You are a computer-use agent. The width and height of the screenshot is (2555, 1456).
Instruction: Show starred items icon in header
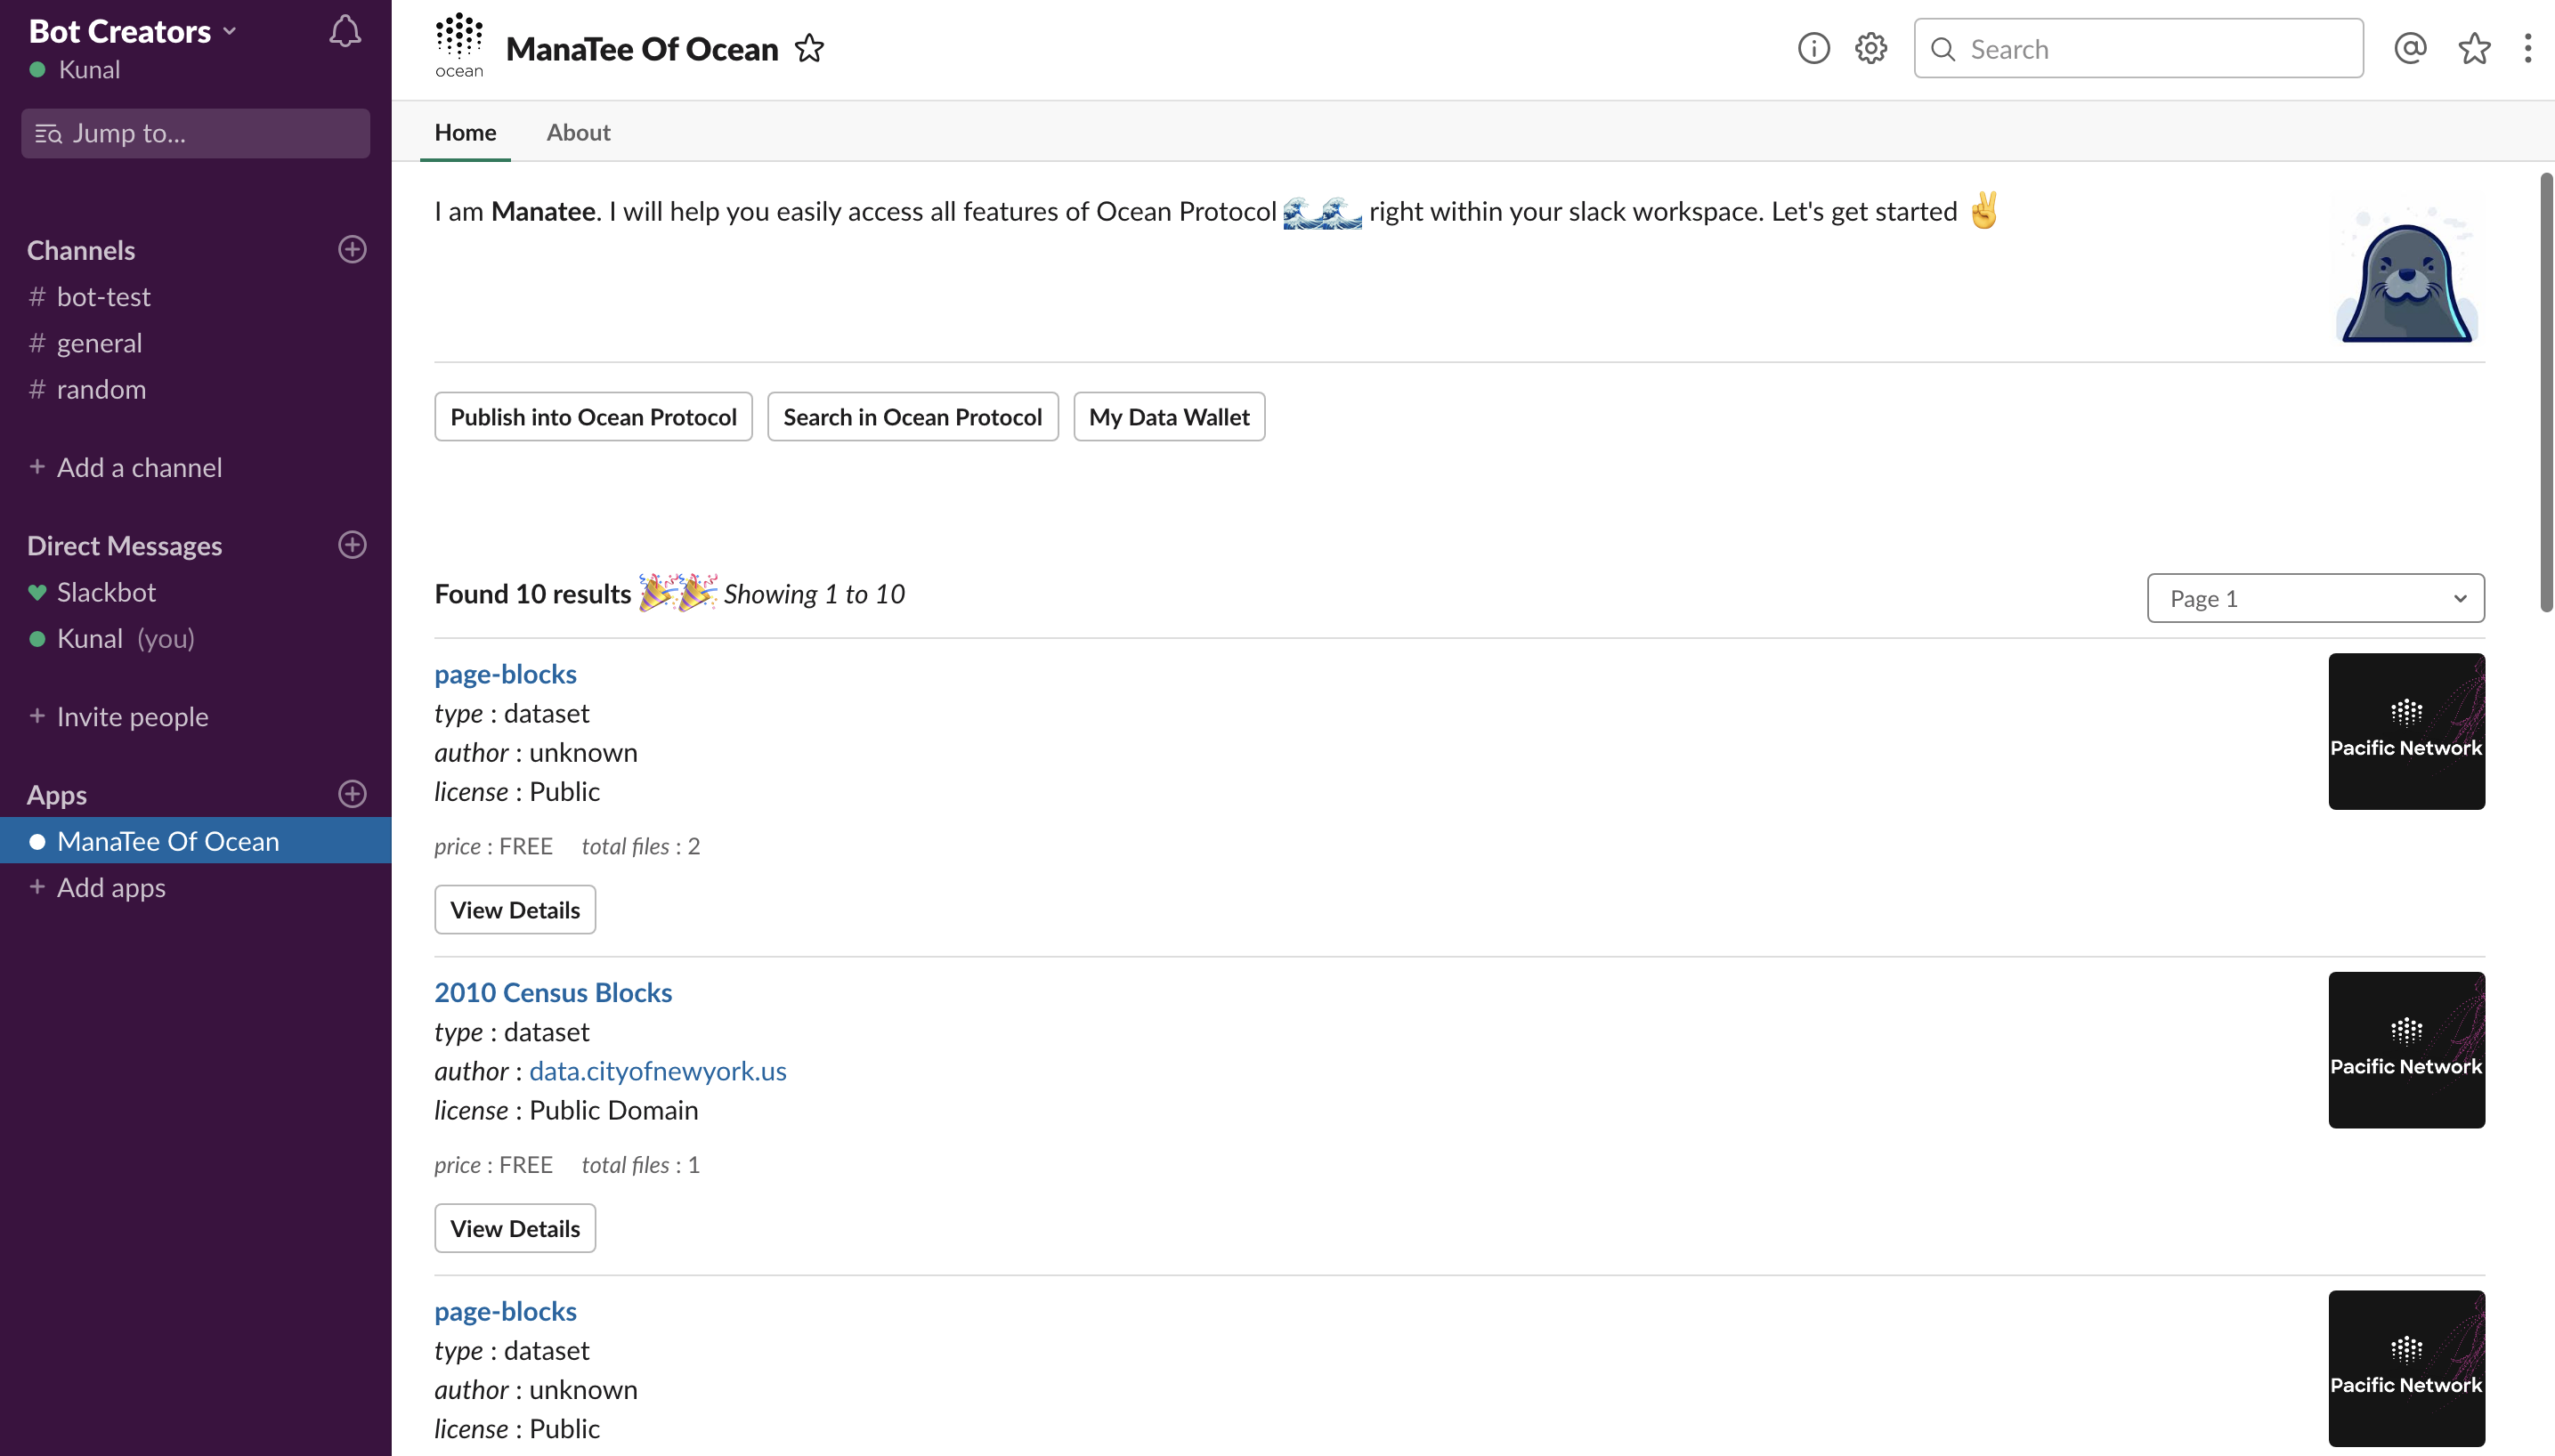click(2474, 48)
